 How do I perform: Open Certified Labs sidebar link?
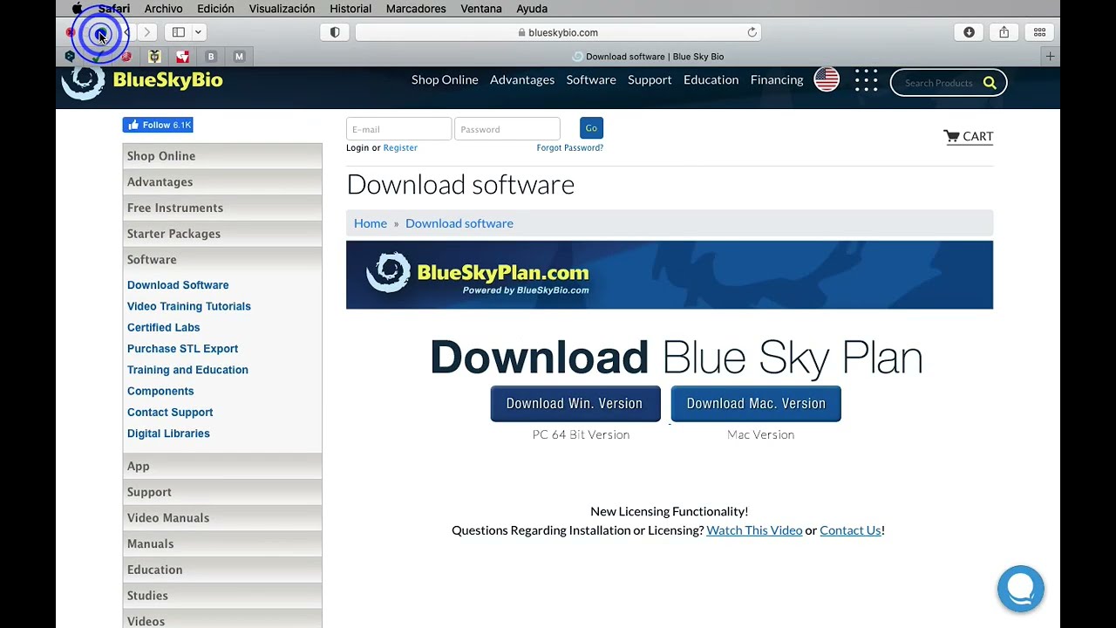(x=164, y=327)
